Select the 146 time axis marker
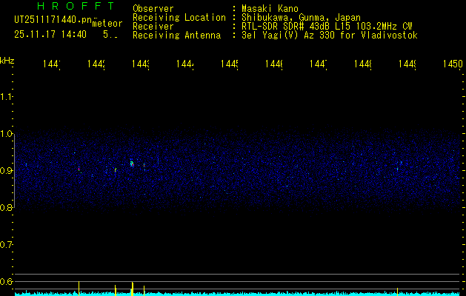This screenshot has width=466, height=296. [x=274, y=65]
